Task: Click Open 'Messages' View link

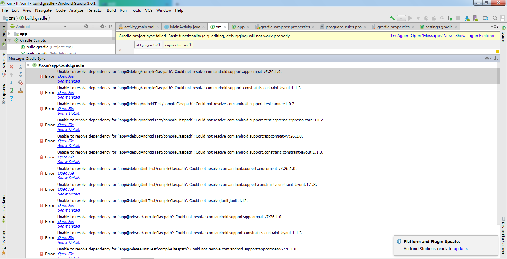Action: (x=432, y=36)
